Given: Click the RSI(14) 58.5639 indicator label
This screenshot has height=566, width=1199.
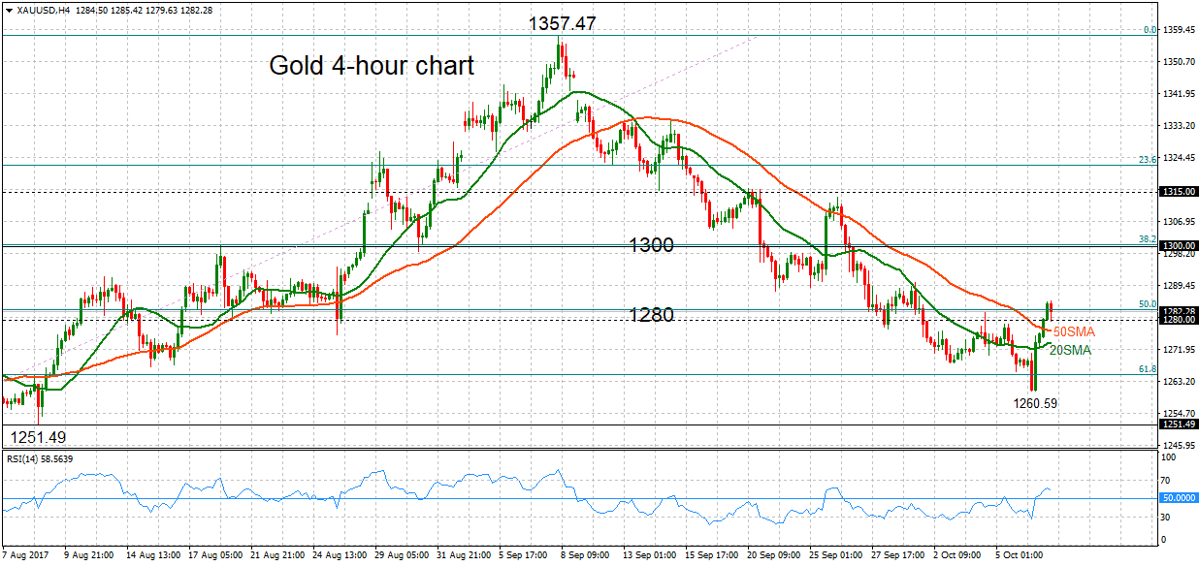Looking at the screenshot, I should coord(38,458).
